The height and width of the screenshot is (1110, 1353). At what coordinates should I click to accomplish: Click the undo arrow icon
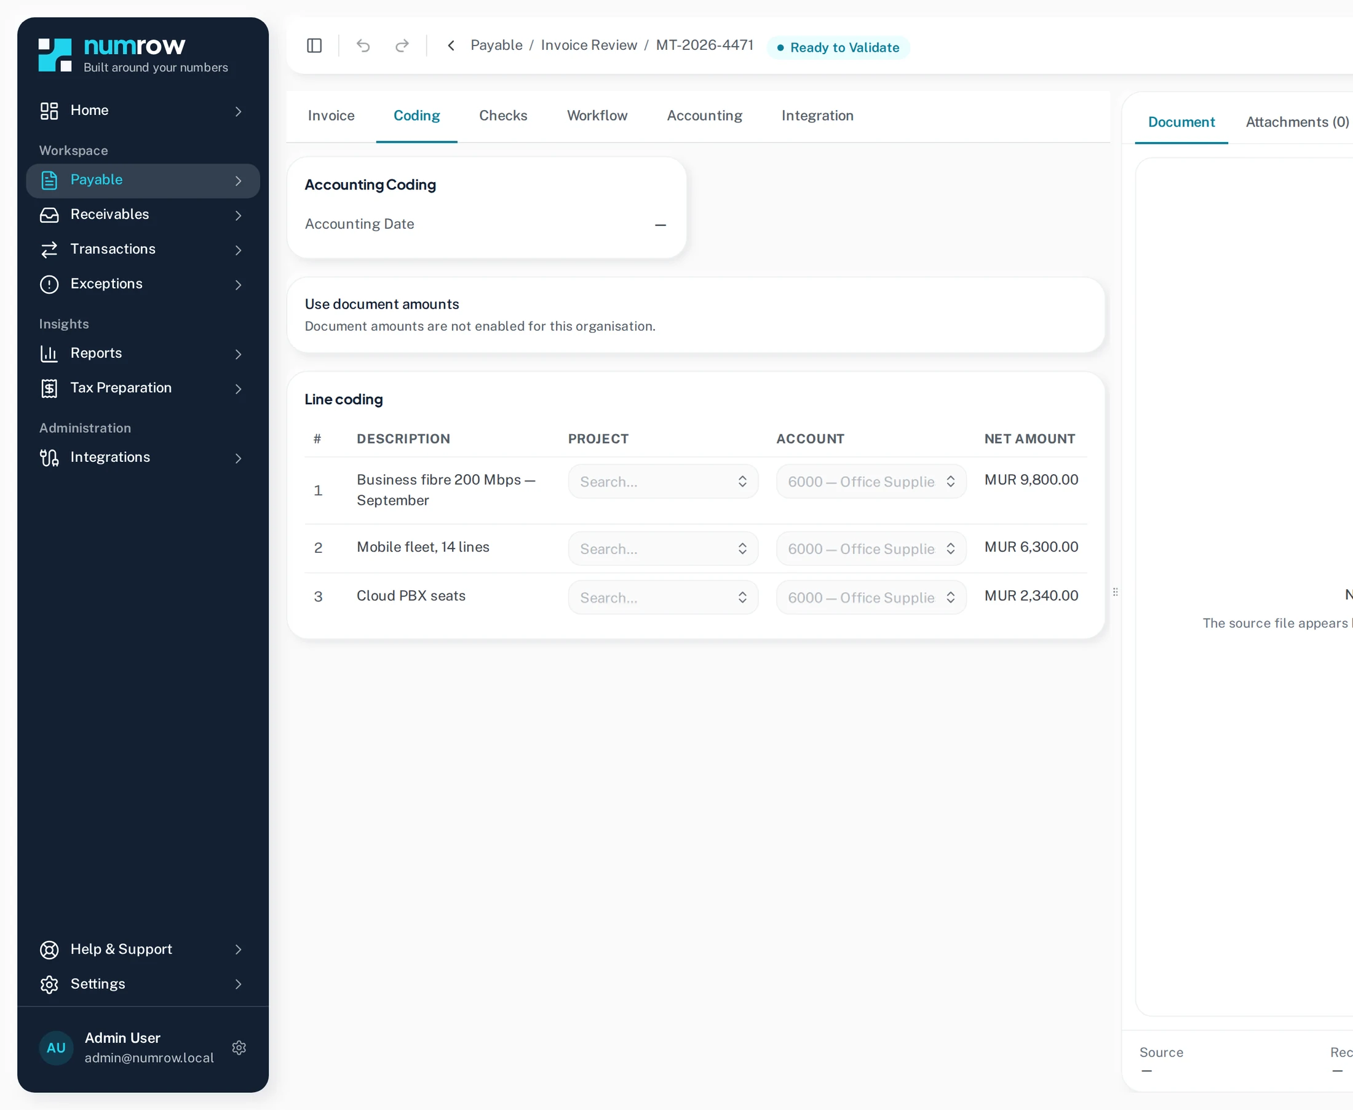click(363, 46)
